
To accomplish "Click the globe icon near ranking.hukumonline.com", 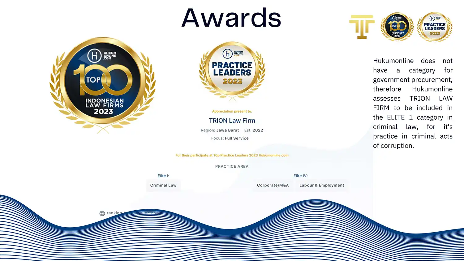I will 102,213.
